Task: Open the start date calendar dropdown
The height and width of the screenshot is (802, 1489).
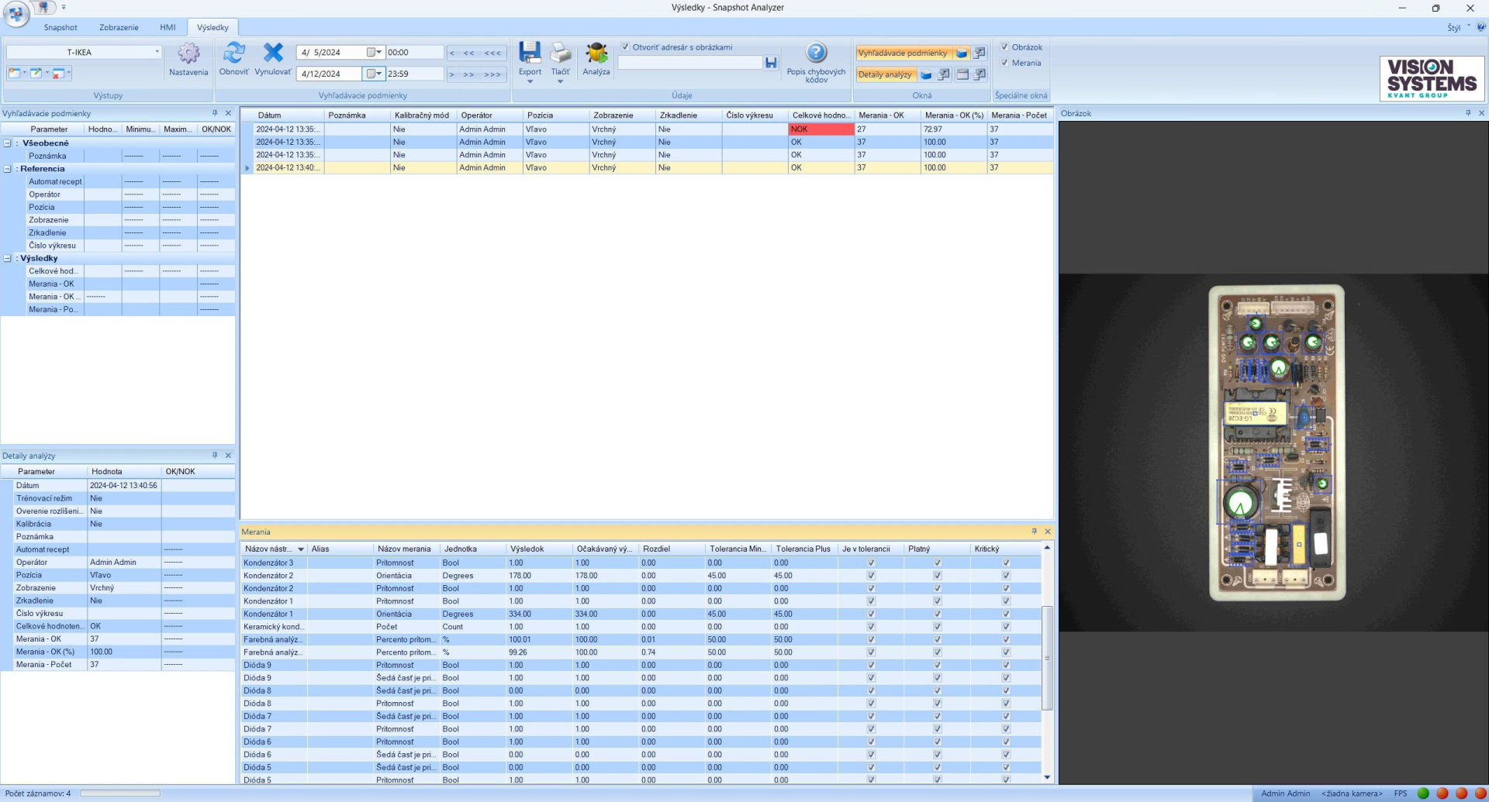Action: [375, 53]
